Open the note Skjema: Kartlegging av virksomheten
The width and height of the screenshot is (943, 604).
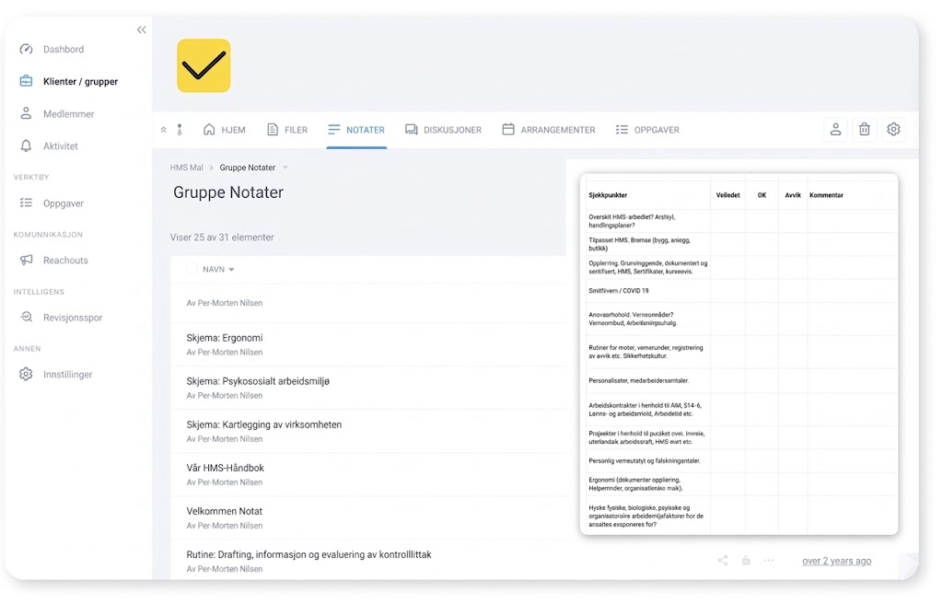tap(263, 424)
